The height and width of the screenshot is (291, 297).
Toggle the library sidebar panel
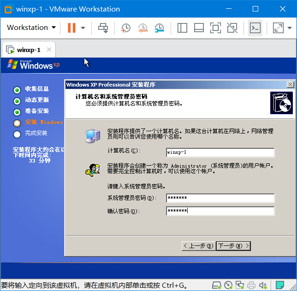[x=182, y=28]
